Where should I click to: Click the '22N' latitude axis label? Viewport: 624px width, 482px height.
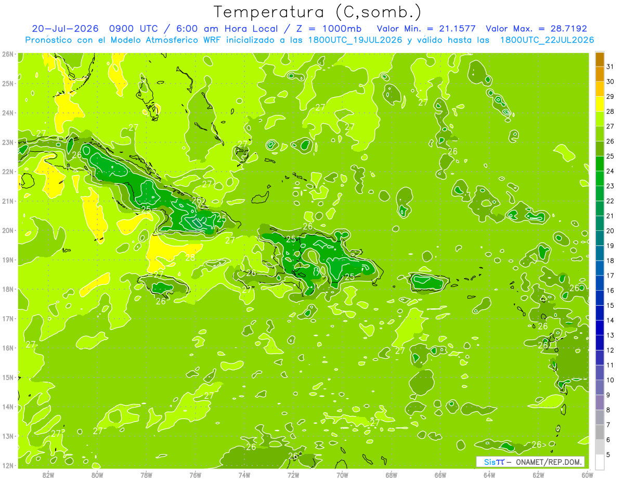pyautogui.click(x=7, y=172)
